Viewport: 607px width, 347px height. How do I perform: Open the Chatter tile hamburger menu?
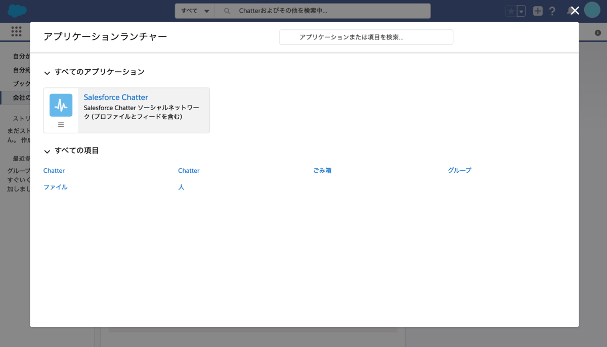click(61, 124)
